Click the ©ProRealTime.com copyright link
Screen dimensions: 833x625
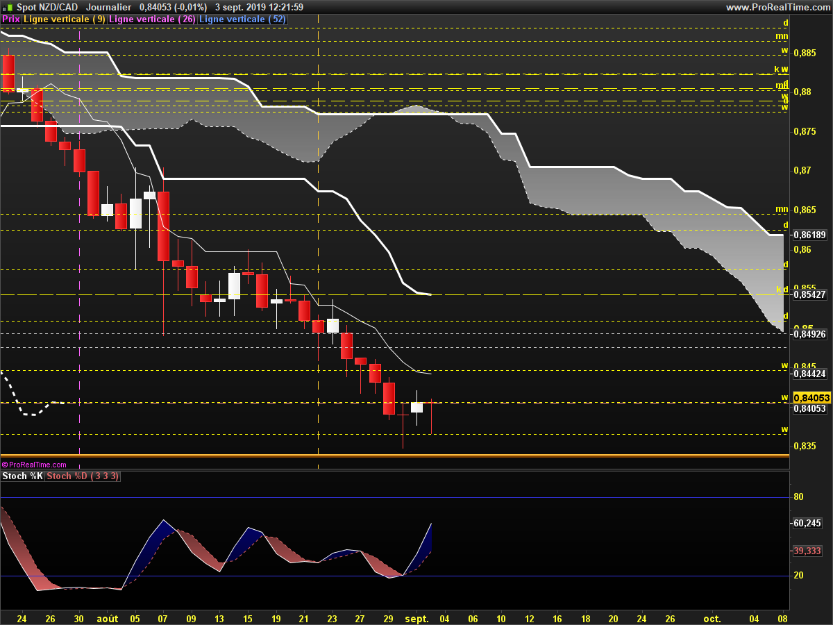pos(34,465)
